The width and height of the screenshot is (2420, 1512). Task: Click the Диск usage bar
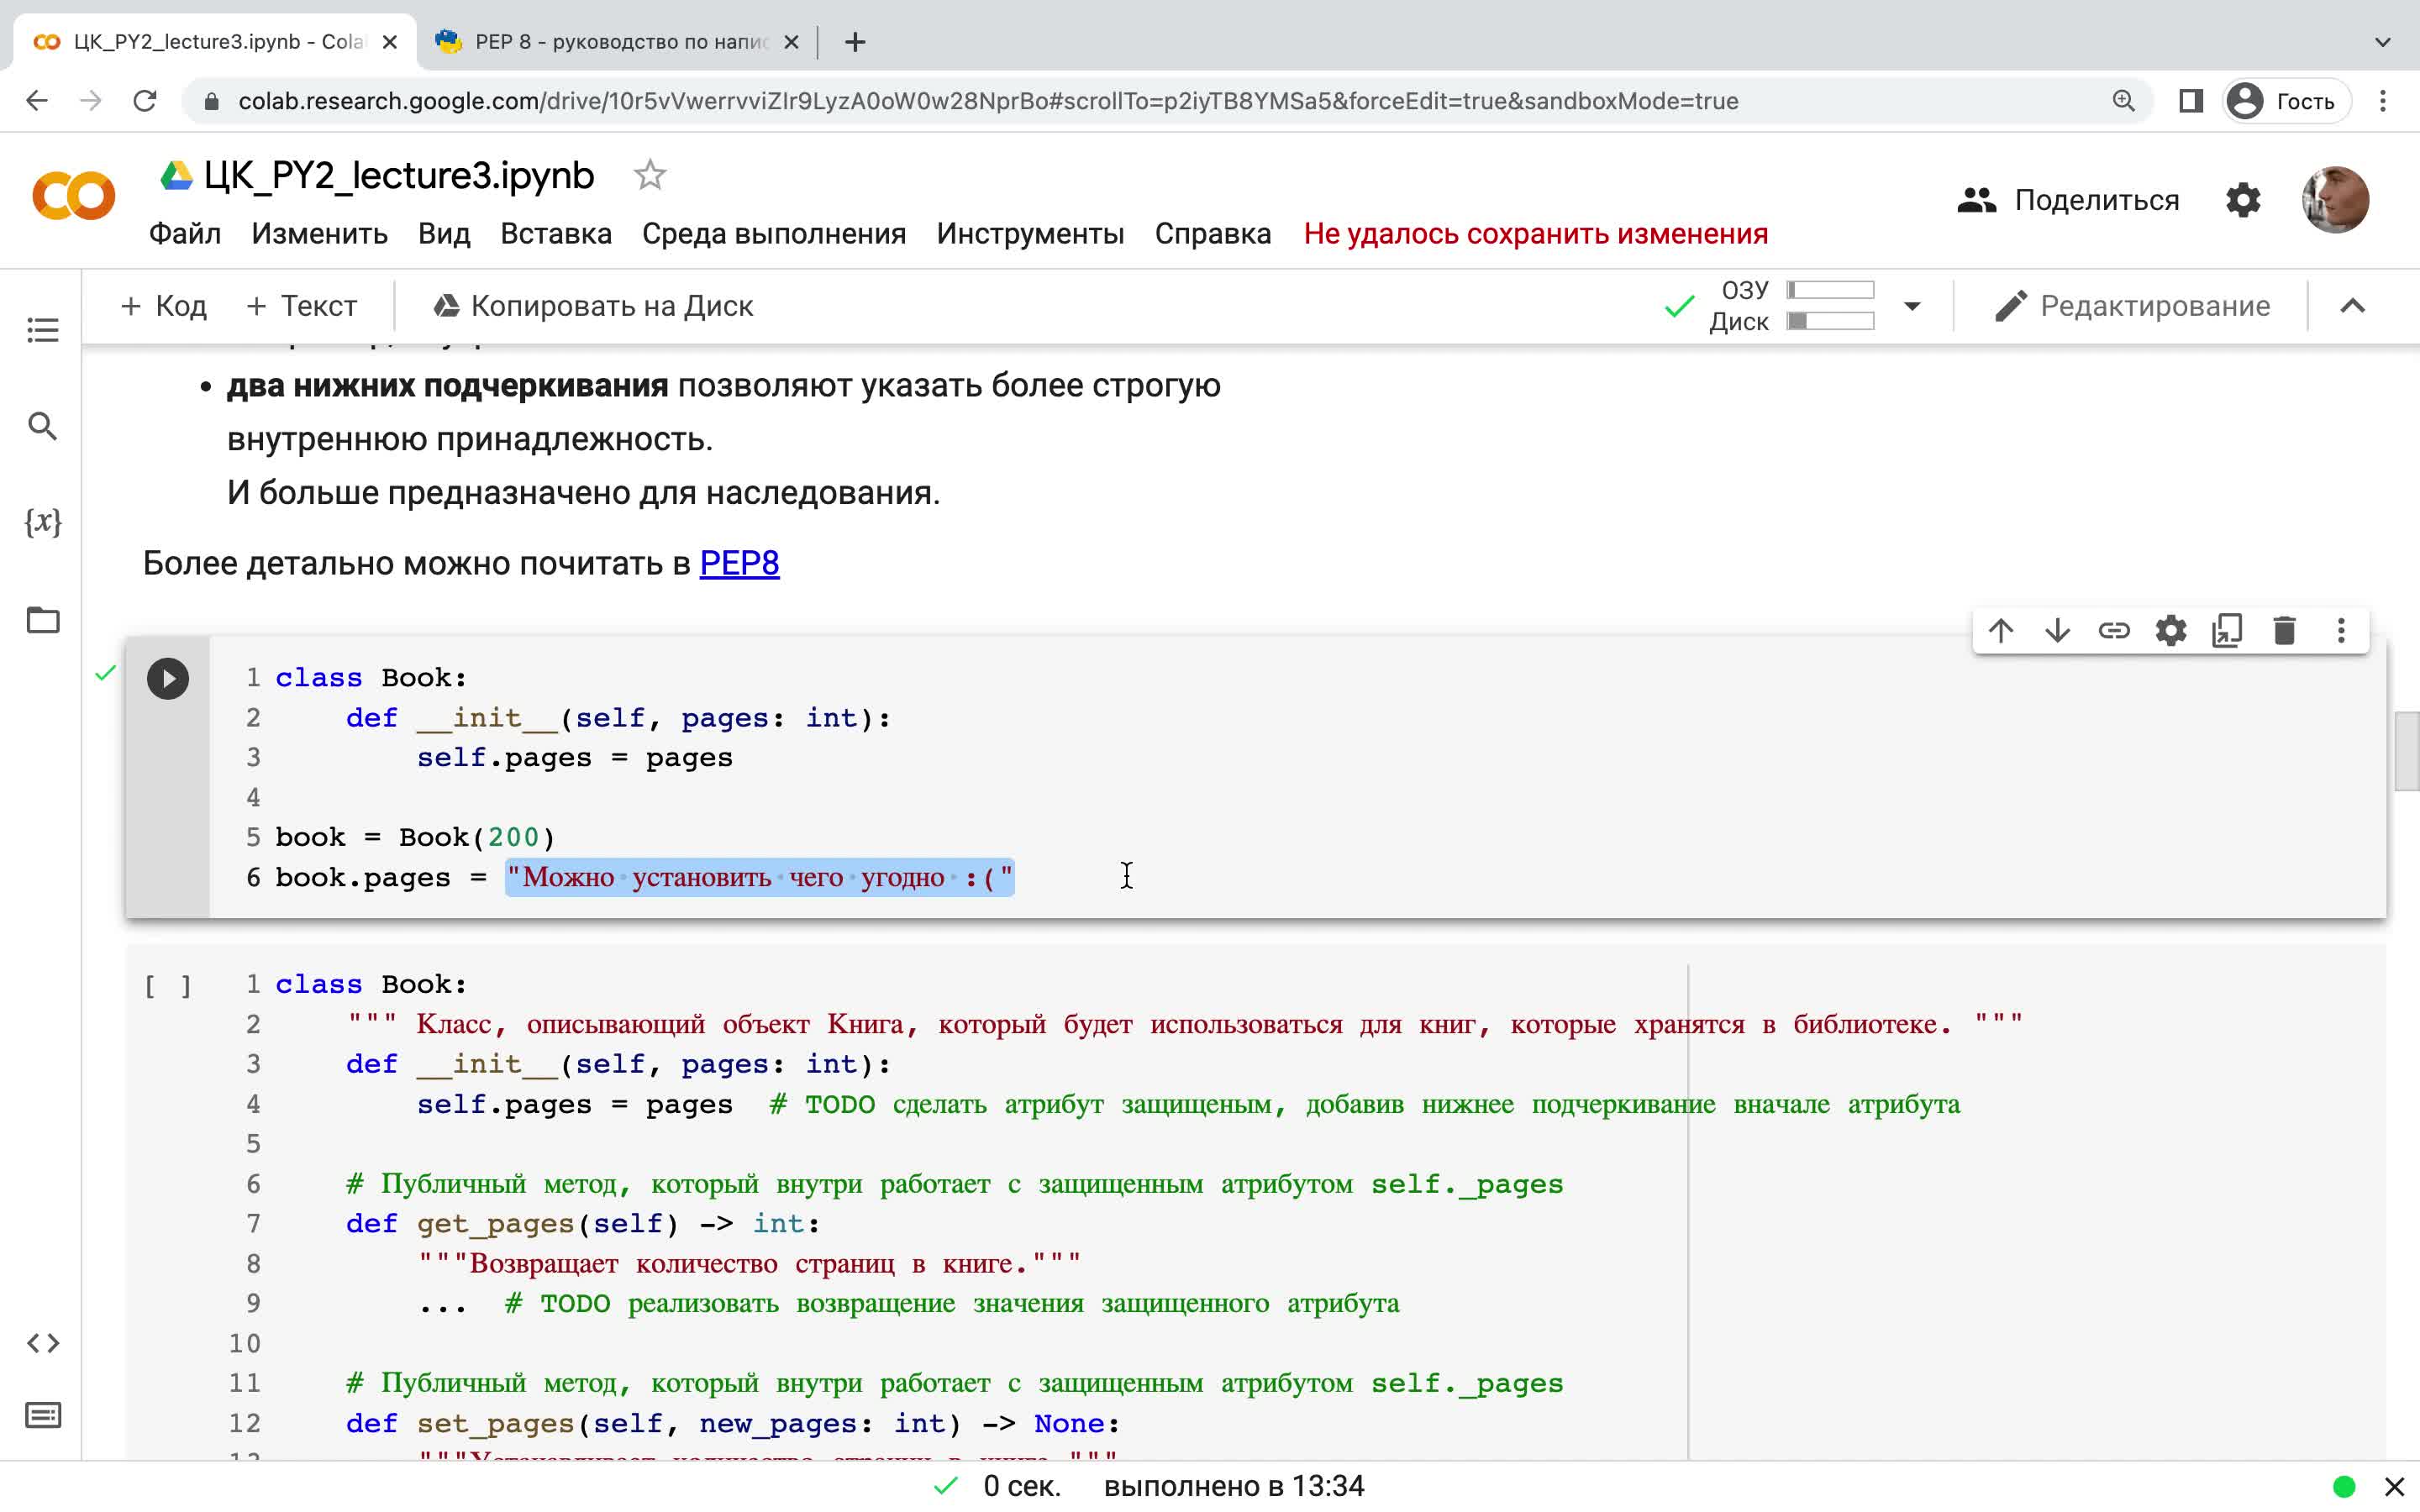pyautogui.click(x=1830, y=321)
